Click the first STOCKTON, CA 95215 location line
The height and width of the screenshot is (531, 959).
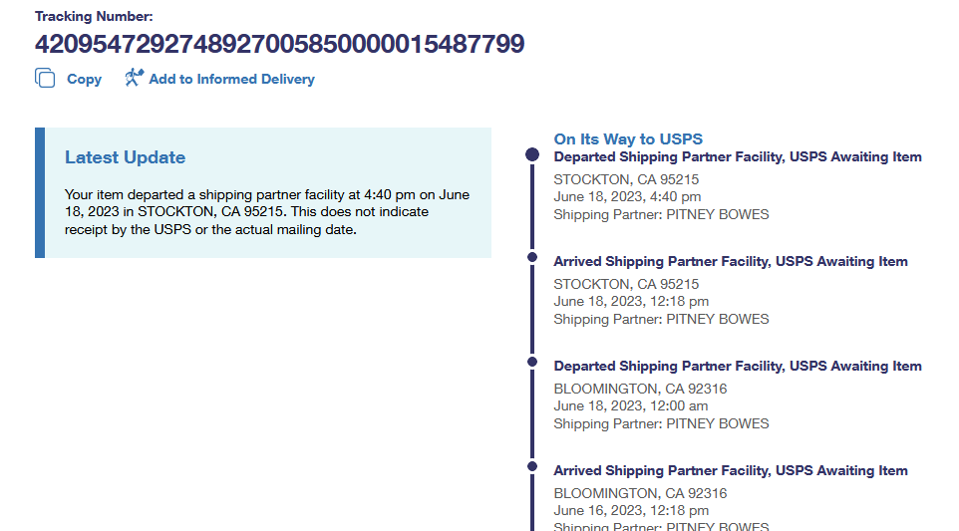[x=626, y=180]
